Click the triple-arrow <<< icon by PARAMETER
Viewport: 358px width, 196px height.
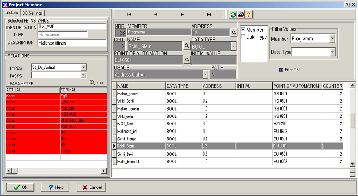pyautogui.click(x=100, y=83)
